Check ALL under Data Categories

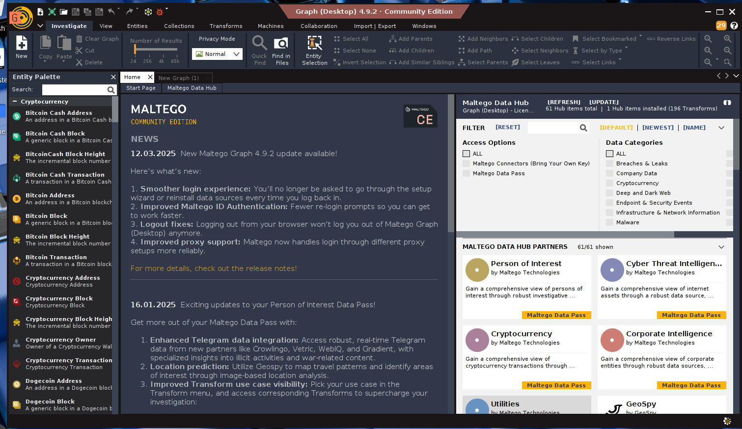(x=610, y=154)
